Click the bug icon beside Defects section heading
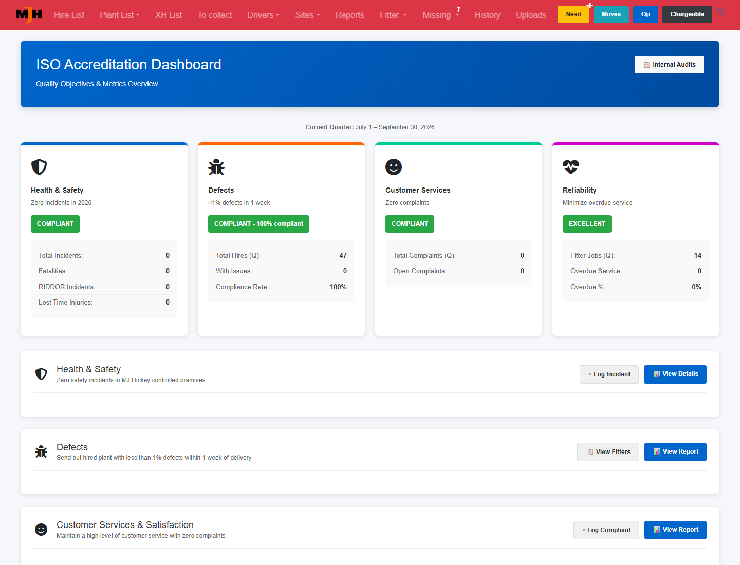 pyautogui.click(x=41, y=452)
